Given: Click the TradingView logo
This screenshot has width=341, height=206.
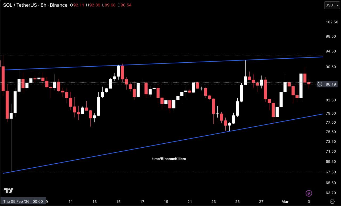Looking at the screenshot, I should 8,191.
